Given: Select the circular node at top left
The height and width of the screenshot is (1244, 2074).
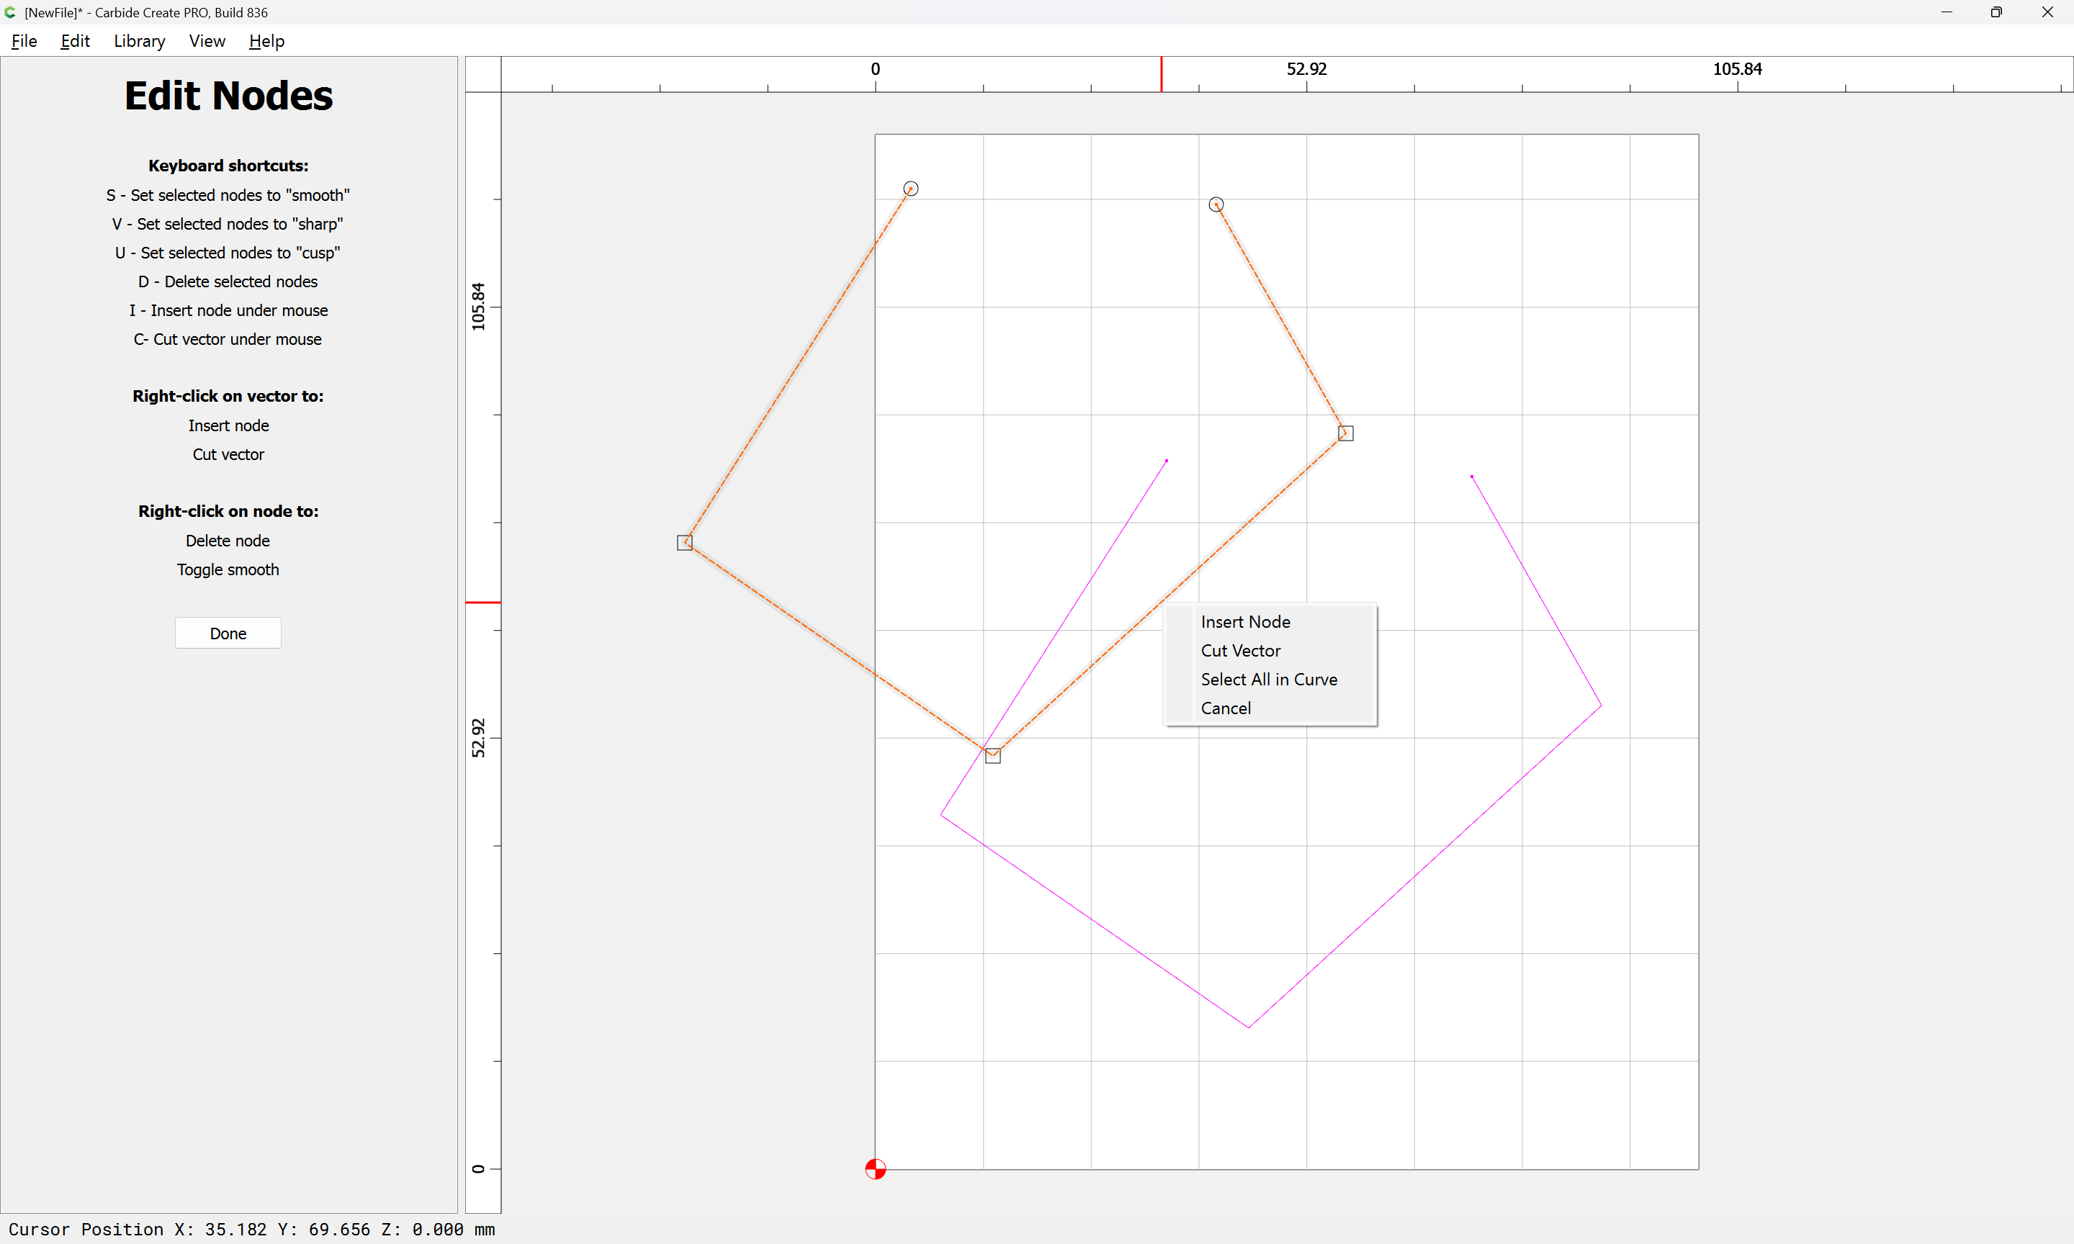Looking at the screenshot, I should pos(911,189).
